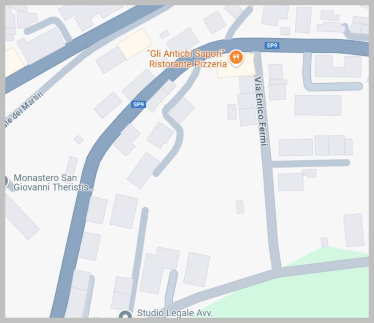The width and height of the screenshot is (374, 323).
Task: Select the SP9 shield on the curved road
Action: pos(138,104)
